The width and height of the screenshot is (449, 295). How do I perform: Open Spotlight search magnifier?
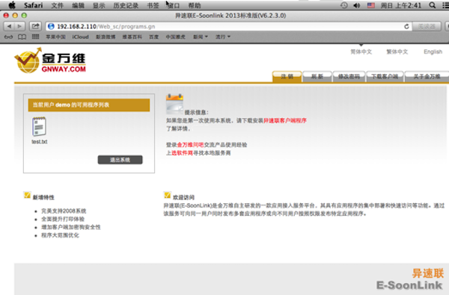(432, 5)
